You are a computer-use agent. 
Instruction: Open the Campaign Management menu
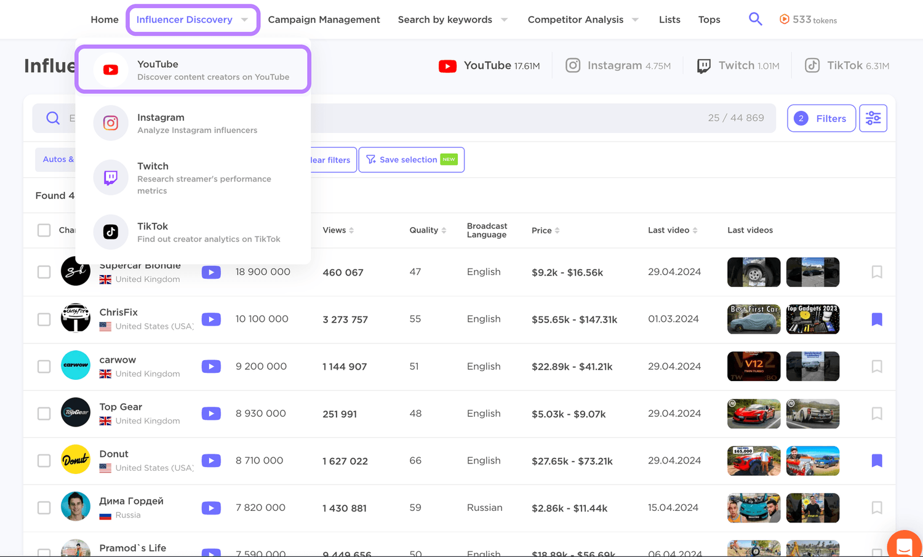pyautogui.click(x=324, y=19)
